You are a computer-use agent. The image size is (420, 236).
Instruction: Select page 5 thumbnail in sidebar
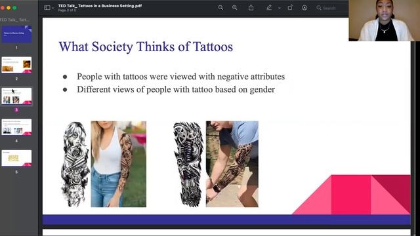point(16,158)
